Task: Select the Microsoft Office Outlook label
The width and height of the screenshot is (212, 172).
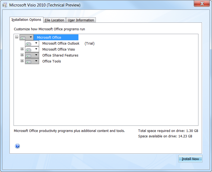Action: [61, 44]
